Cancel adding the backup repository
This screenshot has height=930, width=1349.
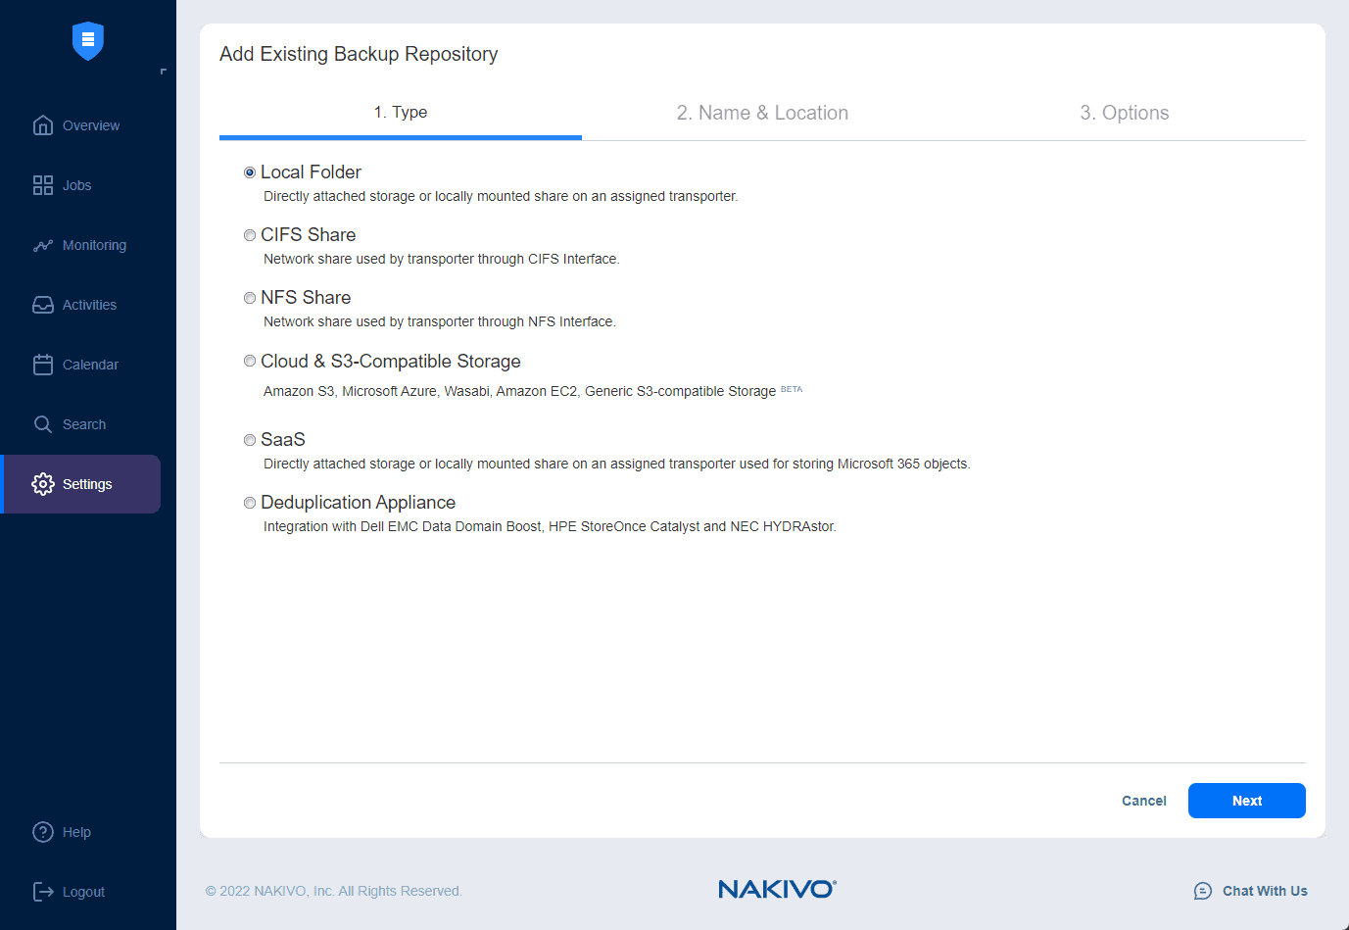[1143, 801]
